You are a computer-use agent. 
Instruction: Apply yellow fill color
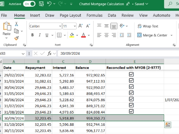coord(72,35)
